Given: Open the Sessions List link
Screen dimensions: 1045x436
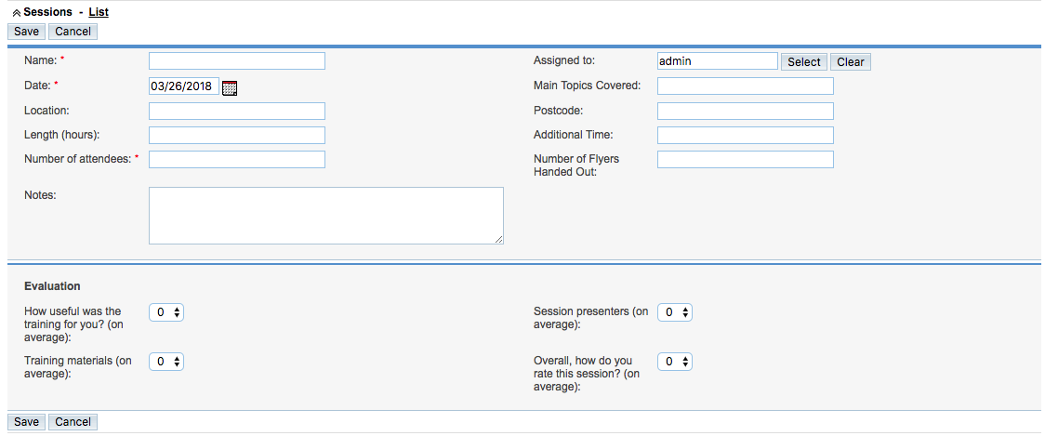Looking at the screenshot, I should point(99,12).
